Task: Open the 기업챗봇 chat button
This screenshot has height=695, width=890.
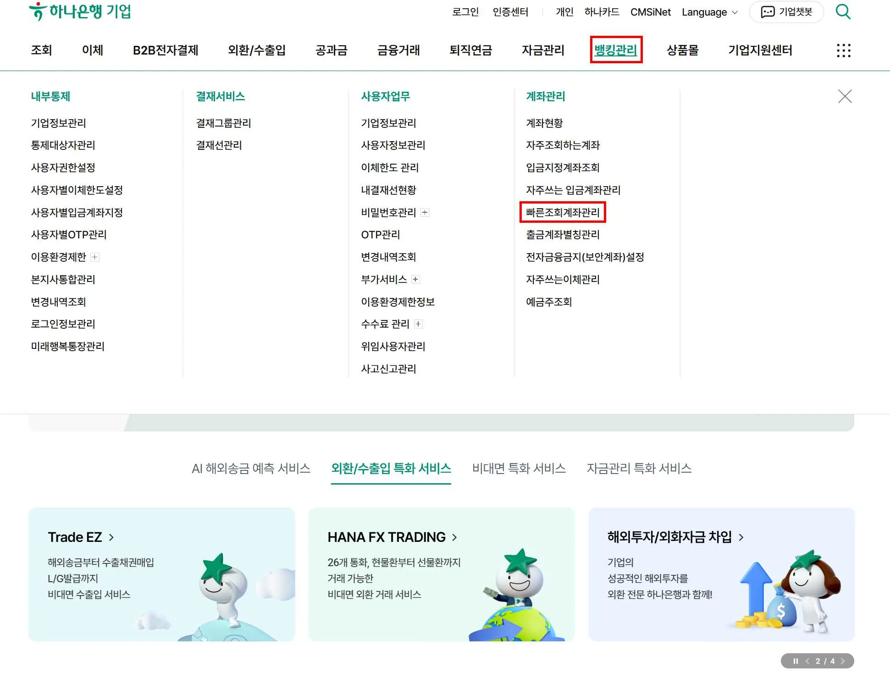Action: (786, 12)
